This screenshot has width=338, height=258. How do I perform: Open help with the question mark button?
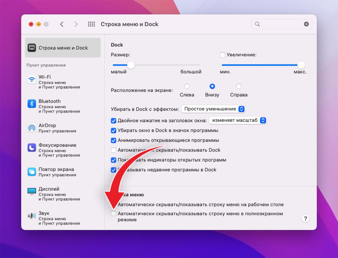click(305, 219)
